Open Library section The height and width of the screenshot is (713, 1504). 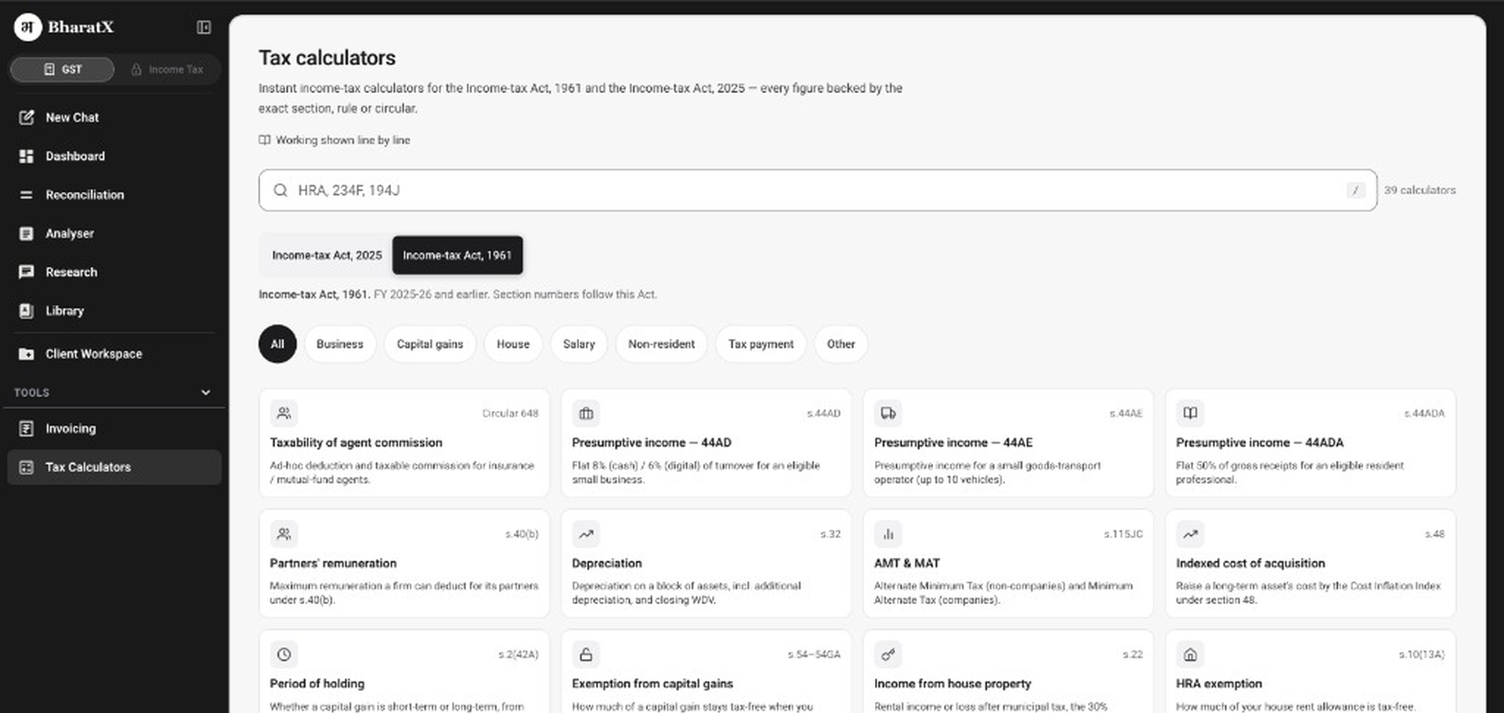114,310
